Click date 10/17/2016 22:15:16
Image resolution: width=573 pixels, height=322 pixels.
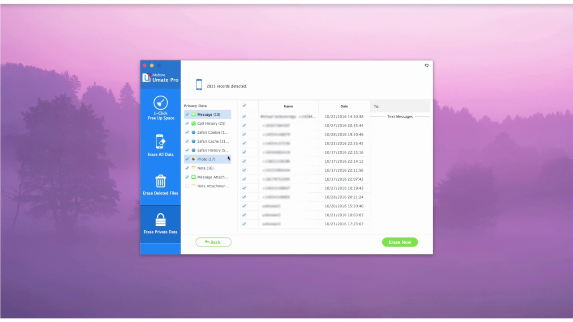tap(344, 153)
